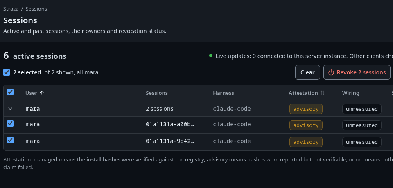The image size is (393, 188).
Task: Uncheck session 01a1131a-9b42 row checkbox
Action: click(x=10, y=140)
